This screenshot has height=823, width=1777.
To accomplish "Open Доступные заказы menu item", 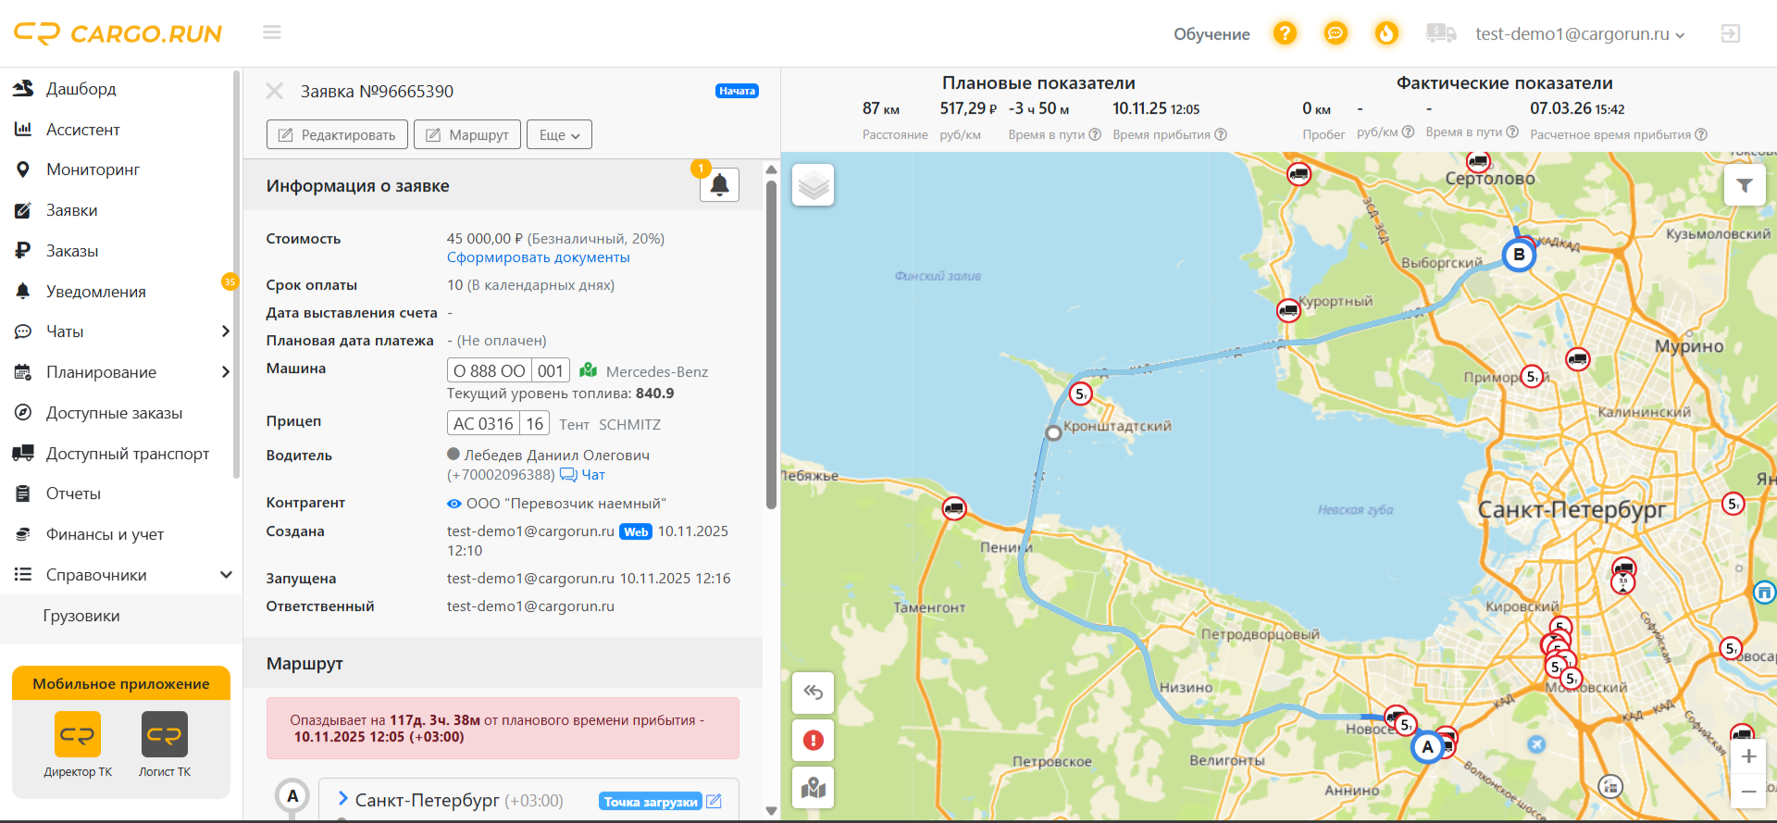I will 114,413.
